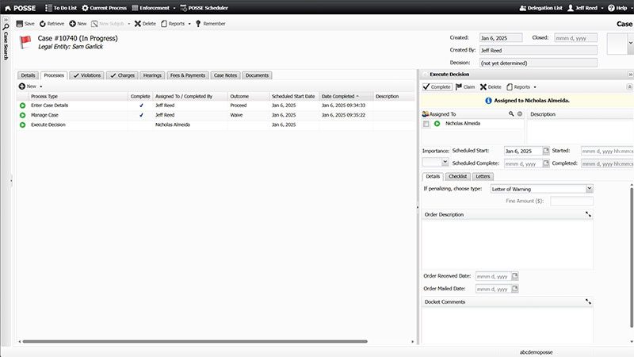The height and width of the screenshot is (357, 634).
Task: Switch to the Letters subtab
Action: tap(483, 176)
